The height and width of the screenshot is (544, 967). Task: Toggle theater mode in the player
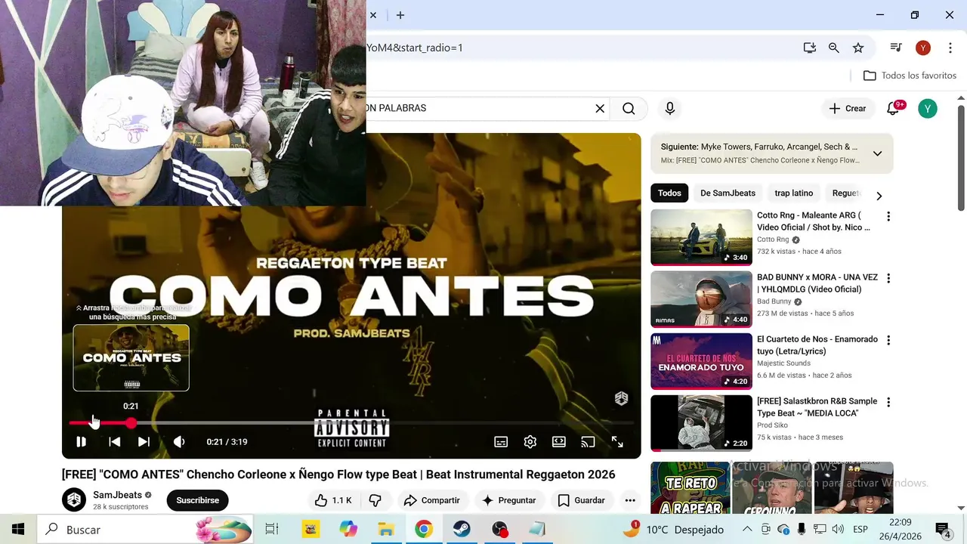(x=559, y=442)
